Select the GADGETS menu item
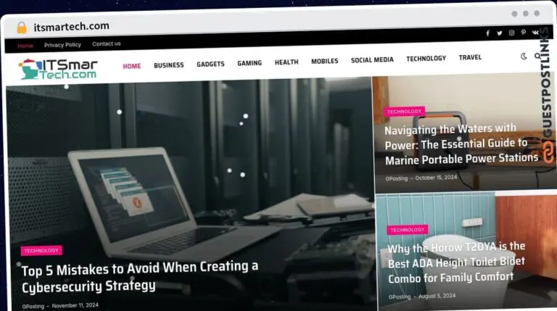This screenshot has width=557, height=311. [210, 64]
